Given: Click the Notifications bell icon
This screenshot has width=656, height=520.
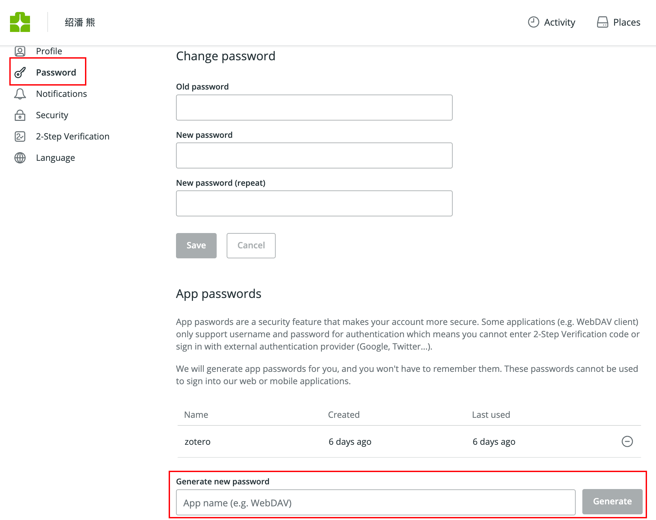Looking at the screenshot, I should point(20,94).
